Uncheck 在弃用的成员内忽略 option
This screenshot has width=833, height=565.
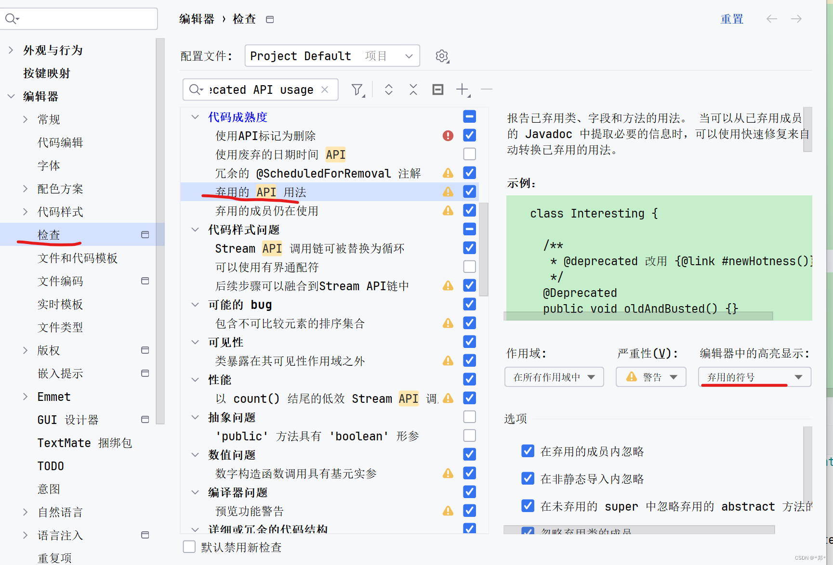tap(528, 451)
